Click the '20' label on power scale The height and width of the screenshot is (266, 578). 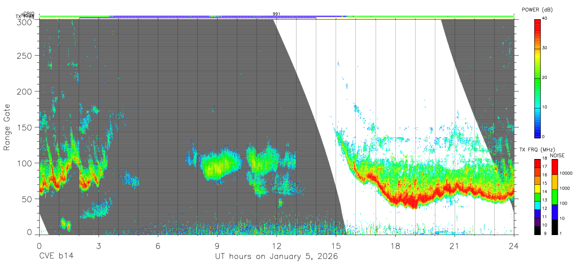pyautogui.click(x=545, y=78)
